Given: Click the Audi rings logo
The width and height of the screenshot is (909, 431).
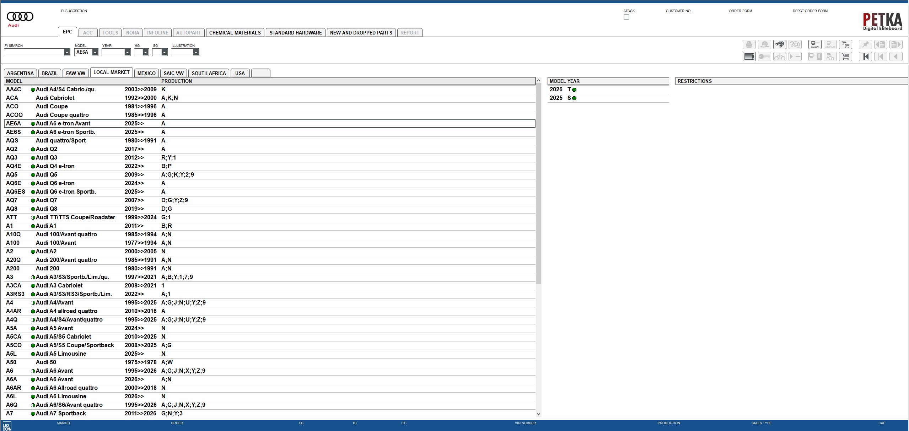Looking at the screenshot, I should 20,18.
